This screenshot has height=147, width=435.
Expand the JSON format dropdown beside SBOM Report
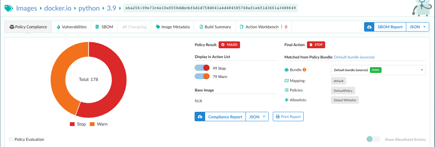[418, 27]
